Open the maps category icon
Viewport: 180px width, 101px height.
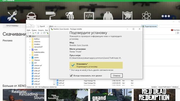pos(127,15)
